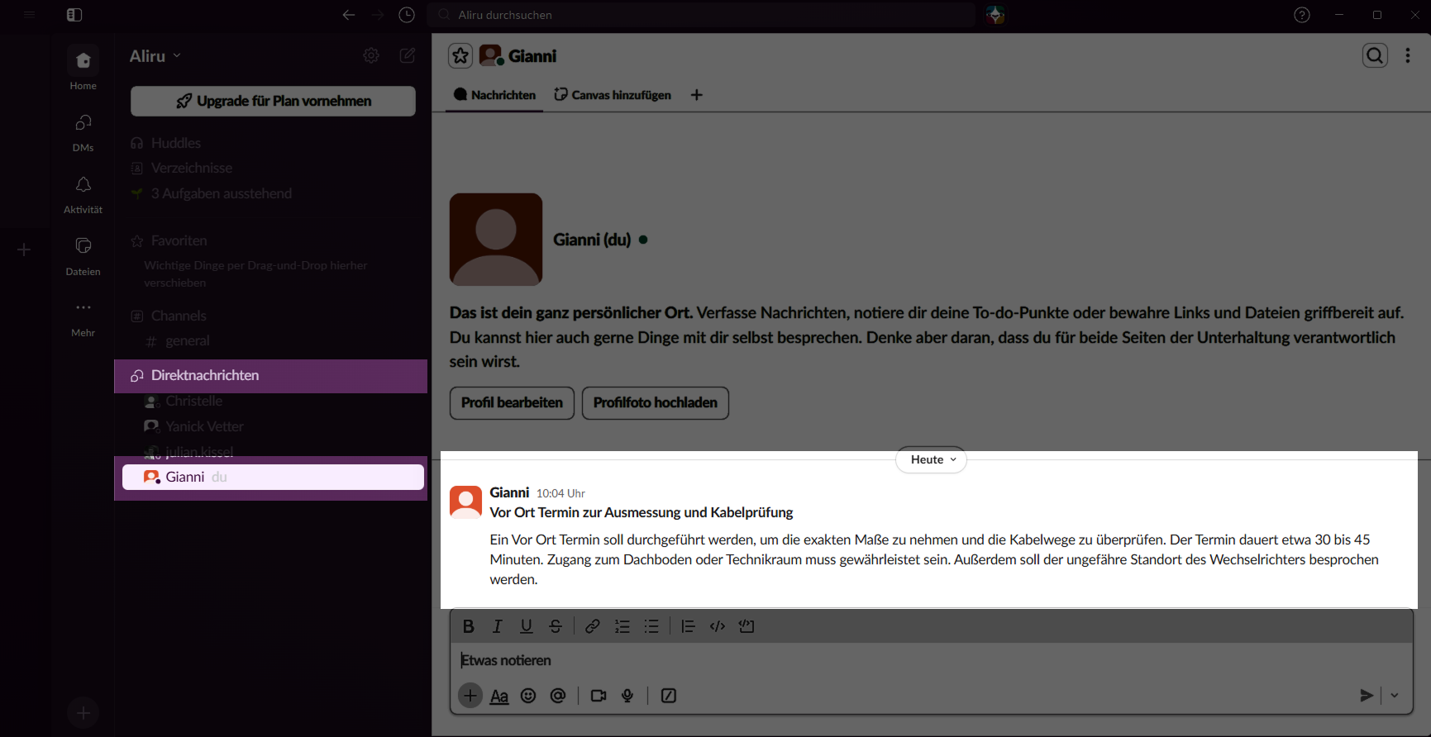
Task: Open the Dateien files view
Action: (83, 256)
